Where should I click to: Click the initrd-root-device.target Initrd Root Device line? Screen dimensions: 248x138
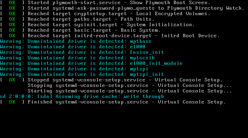pyautogui.click(x=122, y=36)
